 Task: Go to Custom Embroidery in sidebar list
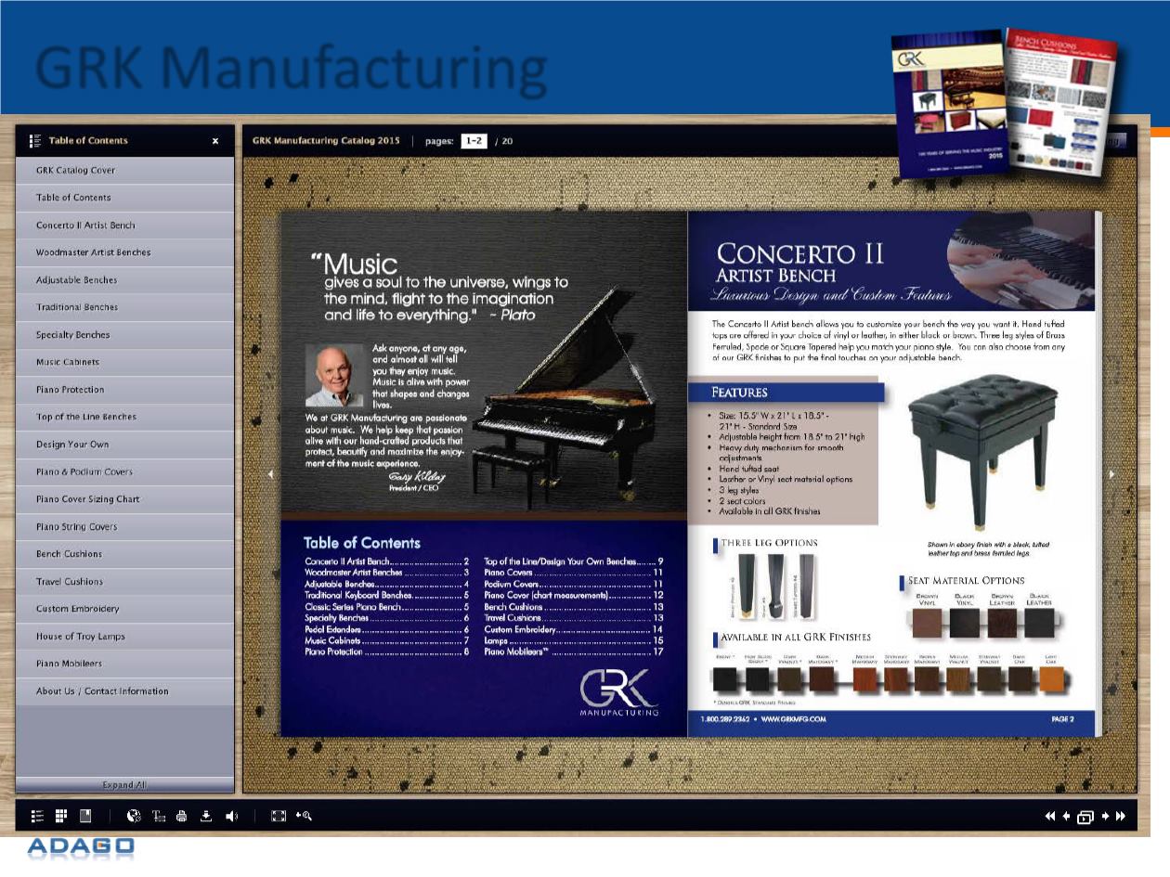coord(125,609)
